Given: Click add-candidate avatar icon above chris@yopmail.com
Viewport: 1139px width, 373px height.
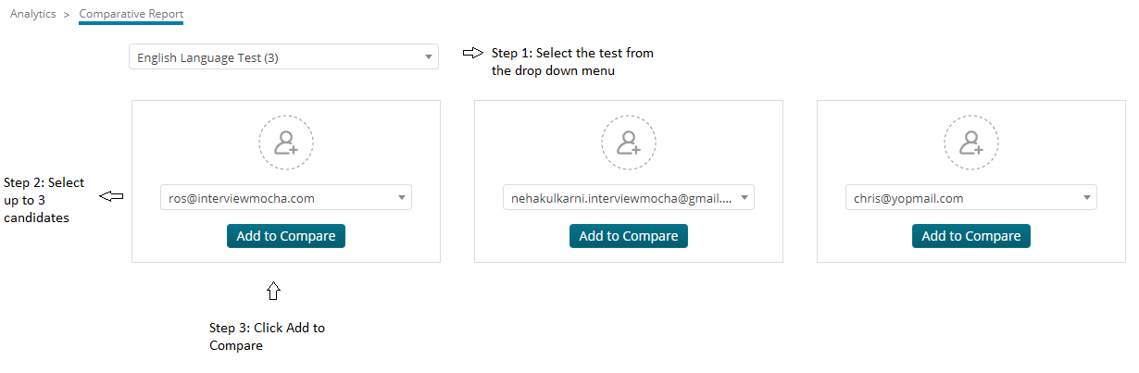Looking at the screenshot, I should [971, 143].
